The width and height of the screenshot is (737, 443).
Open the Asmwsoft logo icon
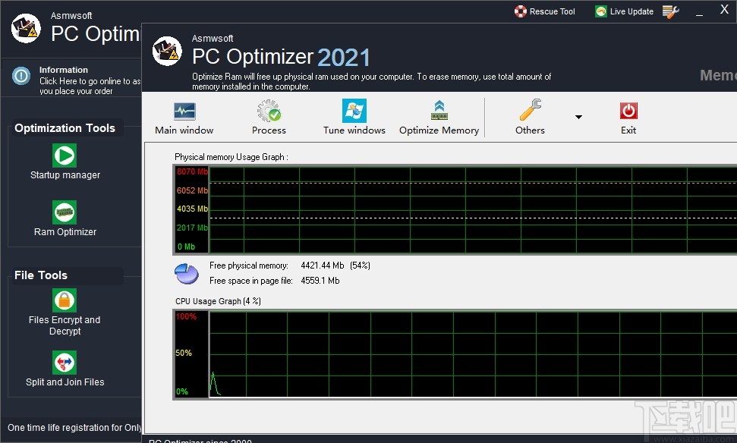[166, 52]
